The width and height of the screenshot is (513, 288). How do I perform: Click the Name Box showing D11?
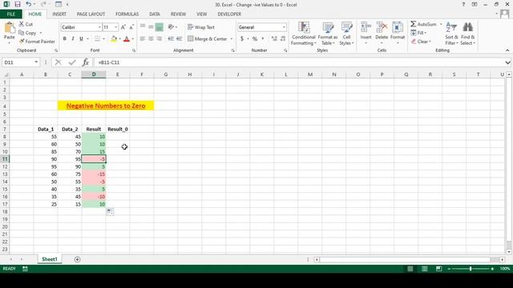(18, 62)
